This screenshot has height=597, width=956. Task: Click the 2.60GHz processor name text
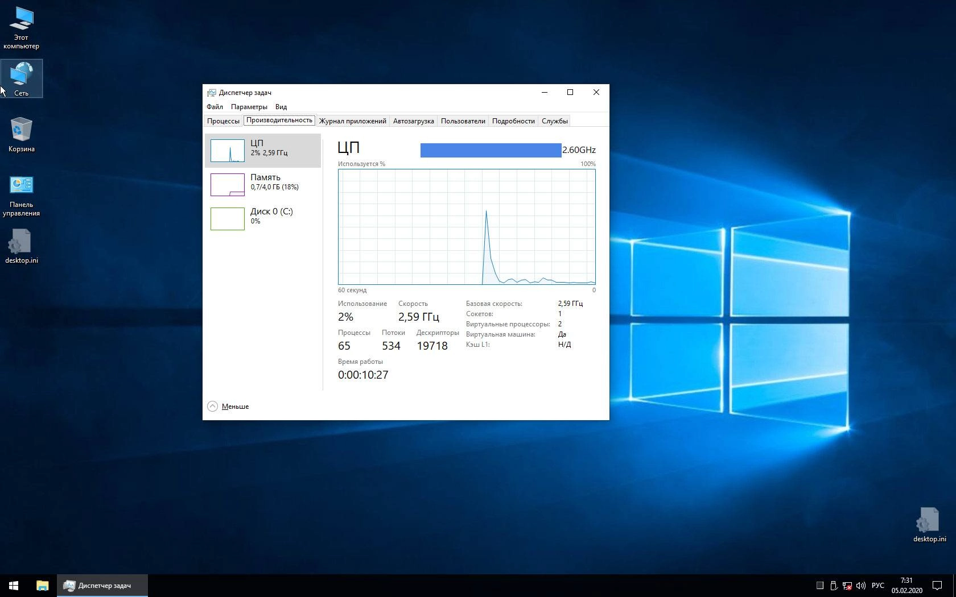[579, 150]
